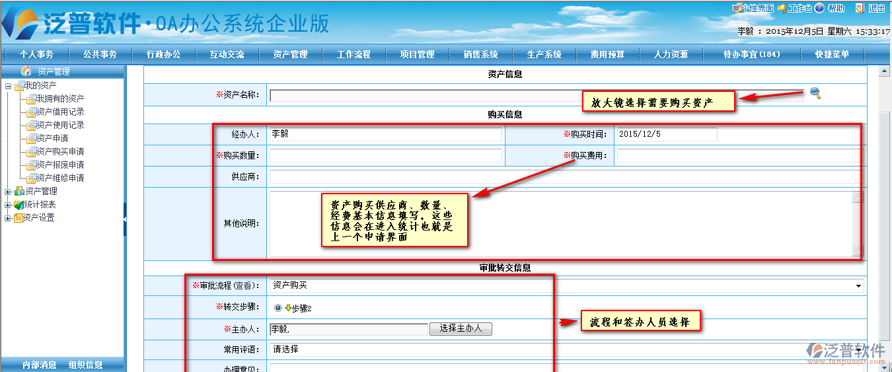
Task: Click the main page vertical scrollbar
Action: click(x=885, y=218)
